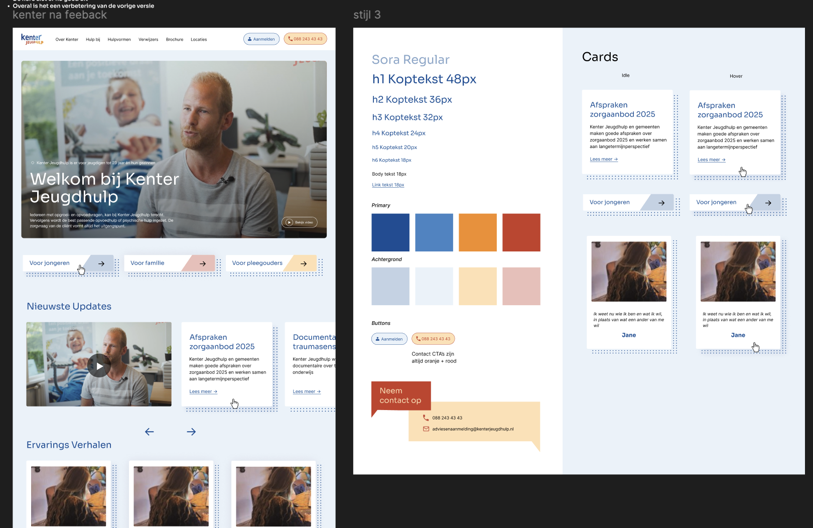Select the grey-blue Achtergrond swatch
This screenshot has width=813, height=528.
click(390, 286)
